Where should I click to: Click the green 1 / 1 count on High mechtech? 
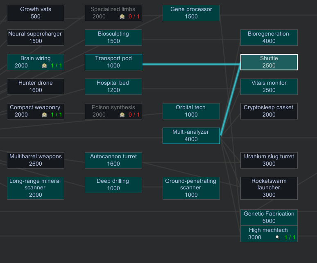point(290,237)
